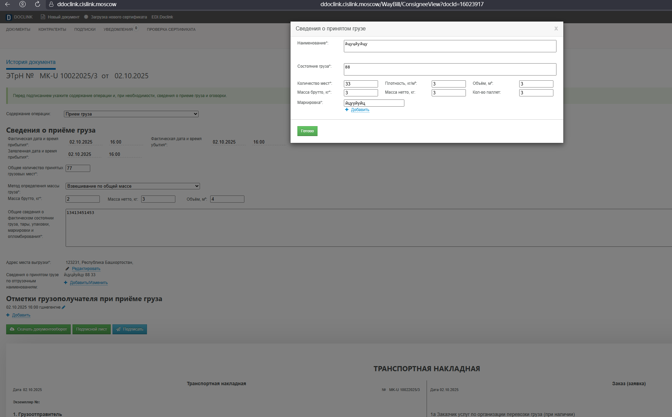
Task: Click plus icon next to Добавить/Изменить
Action: tap(66, 283)
